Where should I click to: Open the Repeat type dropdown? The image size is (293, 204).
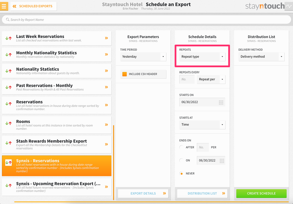click(202, 56)
